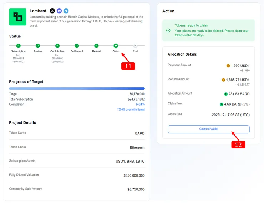Image resolution: width=264 pixels, height=204 pixels.
Task: Click the '1304% over initial target' text
Action: pos(131,109)
